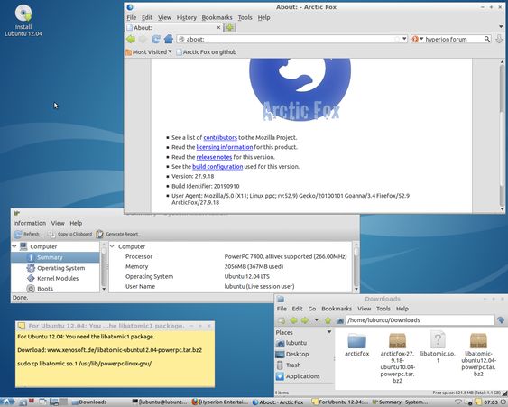Expand the Most Visited bookmarks folder
This screenshot has width=508, height=407.
(x=149, y=52)
